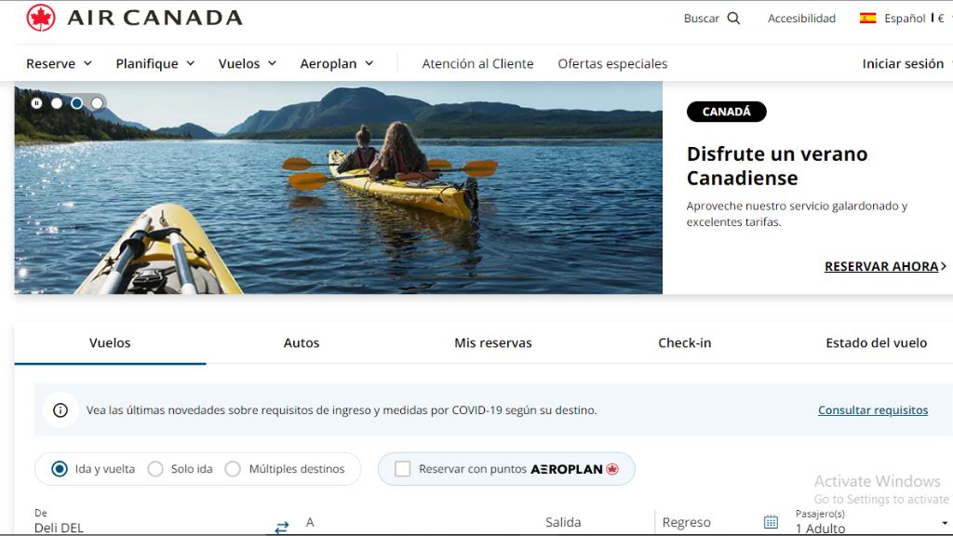Click Iniciar sesión

(x=903, y=63)
